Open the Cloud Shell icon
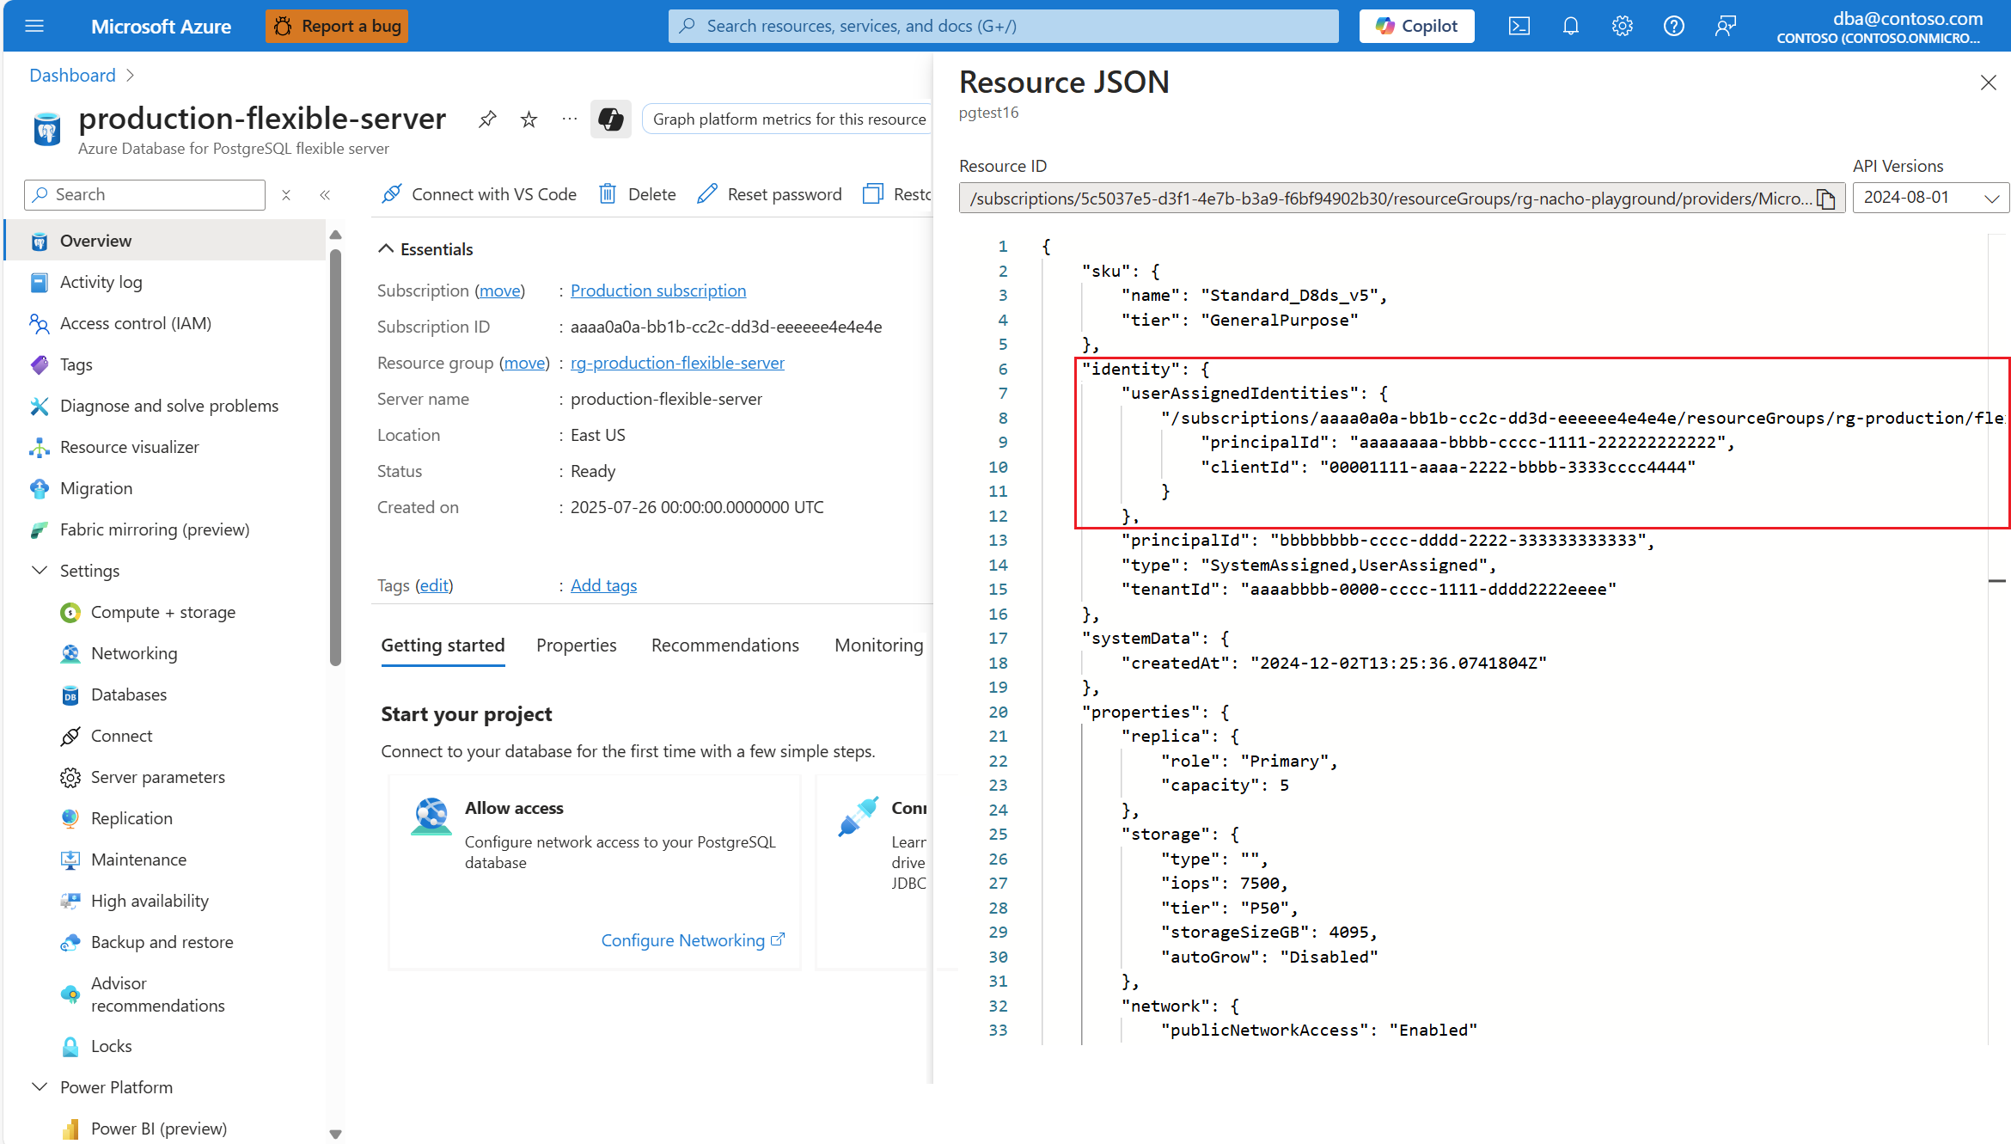The image size is (2011, 1144). pos(1519,26)
